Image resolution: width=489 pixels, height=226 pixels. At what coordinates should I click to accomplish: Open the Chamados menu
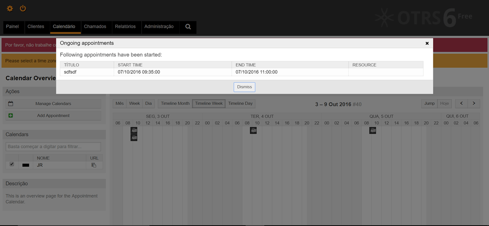(x=95, y=27)
